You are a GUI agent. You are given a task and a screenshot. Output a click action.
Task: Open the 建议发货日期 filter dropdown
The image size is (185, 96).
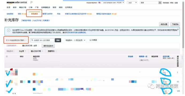click(x=37, y=51)
